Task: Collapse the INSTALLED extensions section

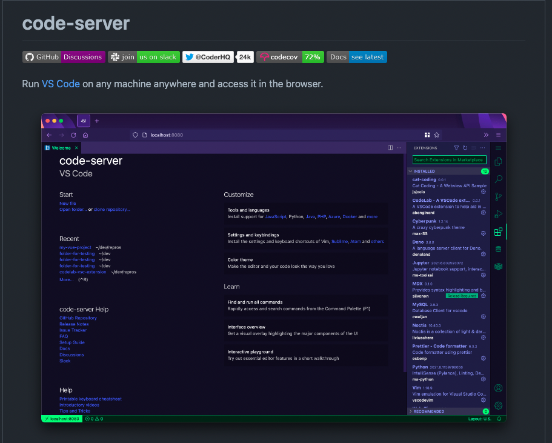Action: click(x=448, y=171)
